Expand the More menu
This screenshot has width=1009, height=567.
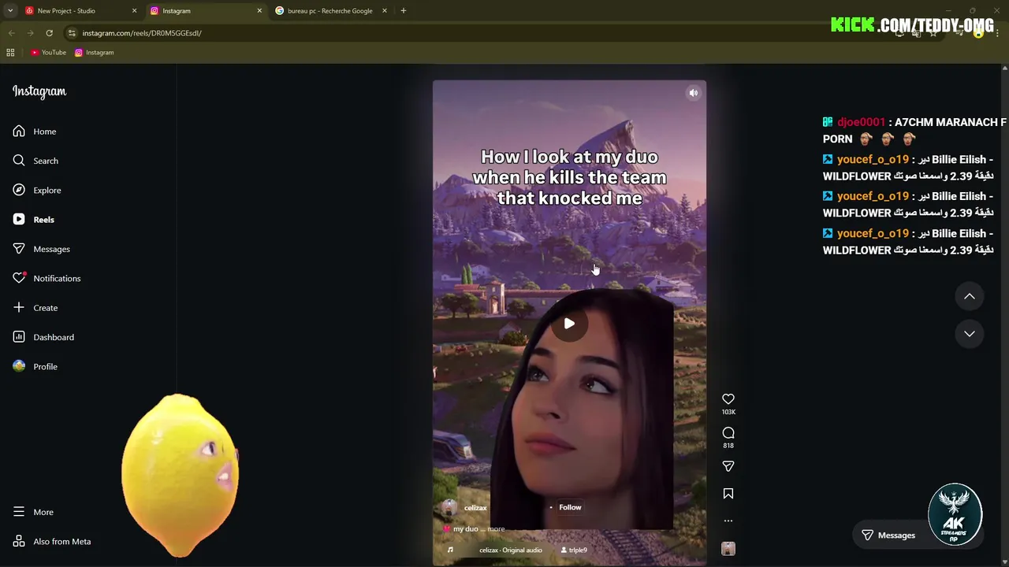coord(33,512)
